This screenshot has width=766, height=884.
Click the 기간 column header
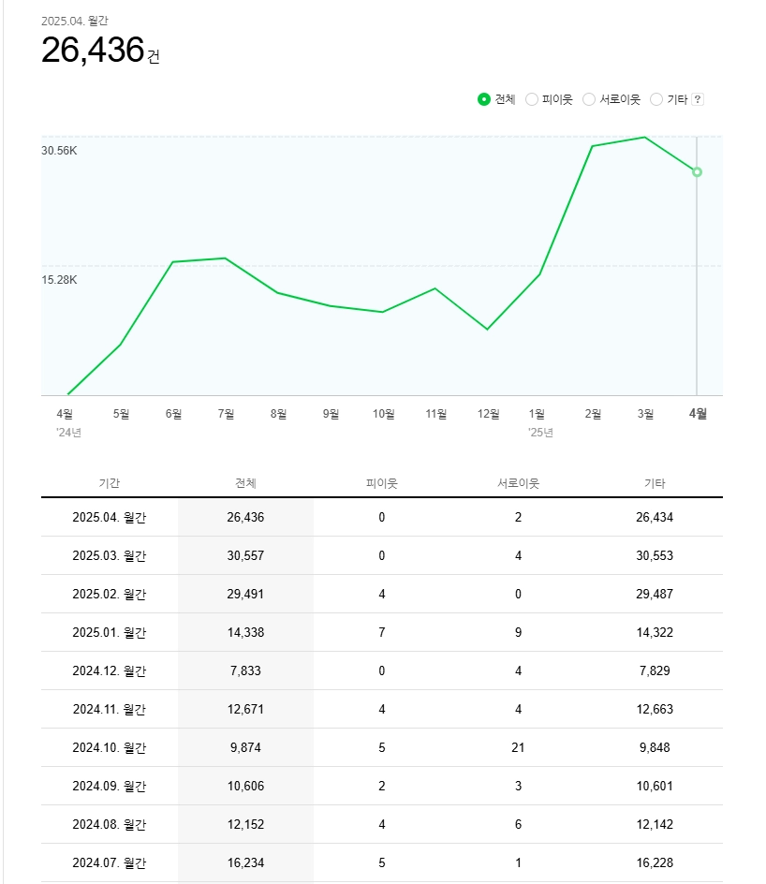(x=110, y=483)
